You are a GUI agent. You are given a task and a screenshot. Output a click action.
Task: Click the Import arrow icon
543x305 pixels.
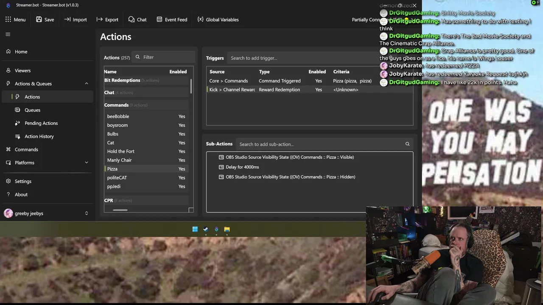pos(67,19)
